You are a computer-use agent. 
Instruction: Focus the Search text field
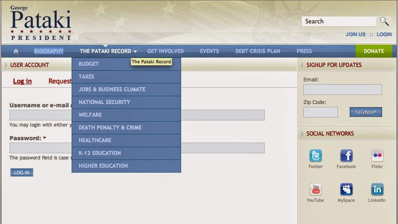pyautogui.click(x=339, y=21)
